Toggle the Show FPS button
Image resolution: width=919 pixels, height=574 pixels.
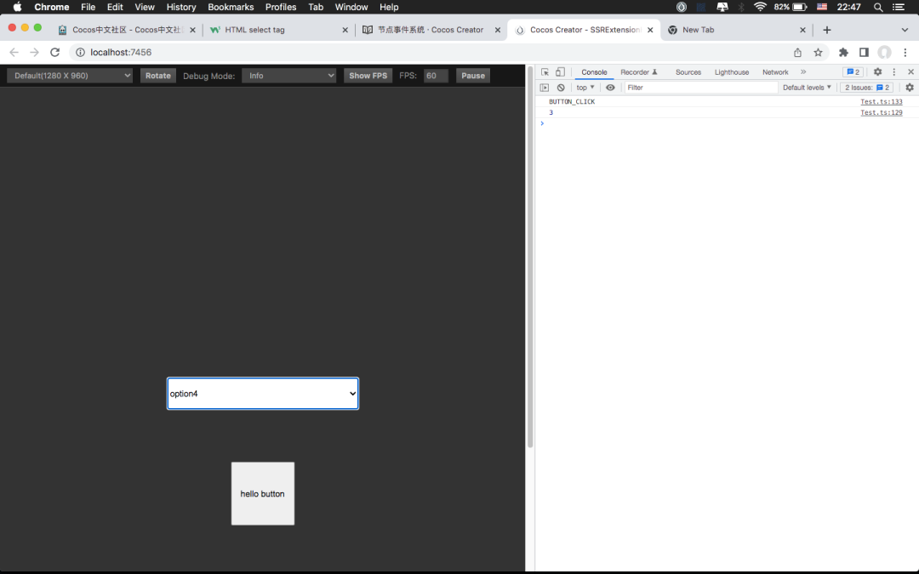pos(368,76)
